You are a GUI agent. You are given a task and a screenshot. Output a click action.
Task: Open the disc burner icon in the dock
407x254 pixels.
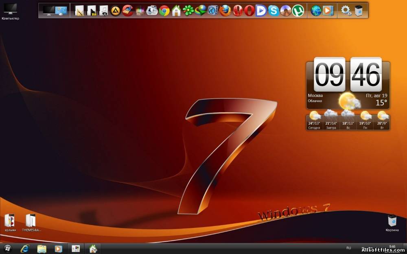point(286,11)
